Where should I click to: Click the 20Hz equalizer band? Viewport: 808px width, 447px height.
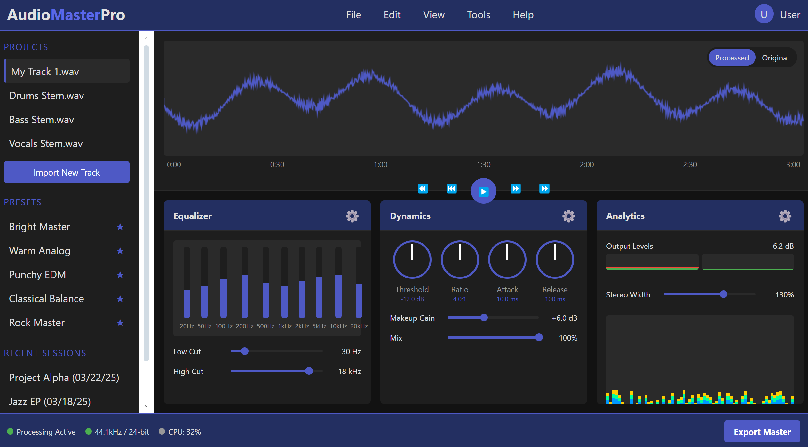tap(187, 283)
